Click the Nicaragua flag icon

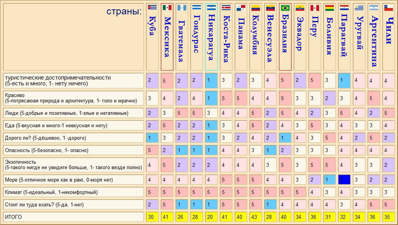211,8
